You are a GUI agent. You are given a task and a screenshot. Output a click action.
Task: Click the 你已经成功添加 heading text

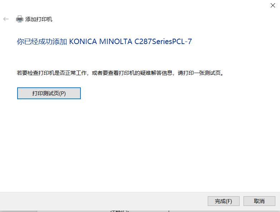(42, 42)
